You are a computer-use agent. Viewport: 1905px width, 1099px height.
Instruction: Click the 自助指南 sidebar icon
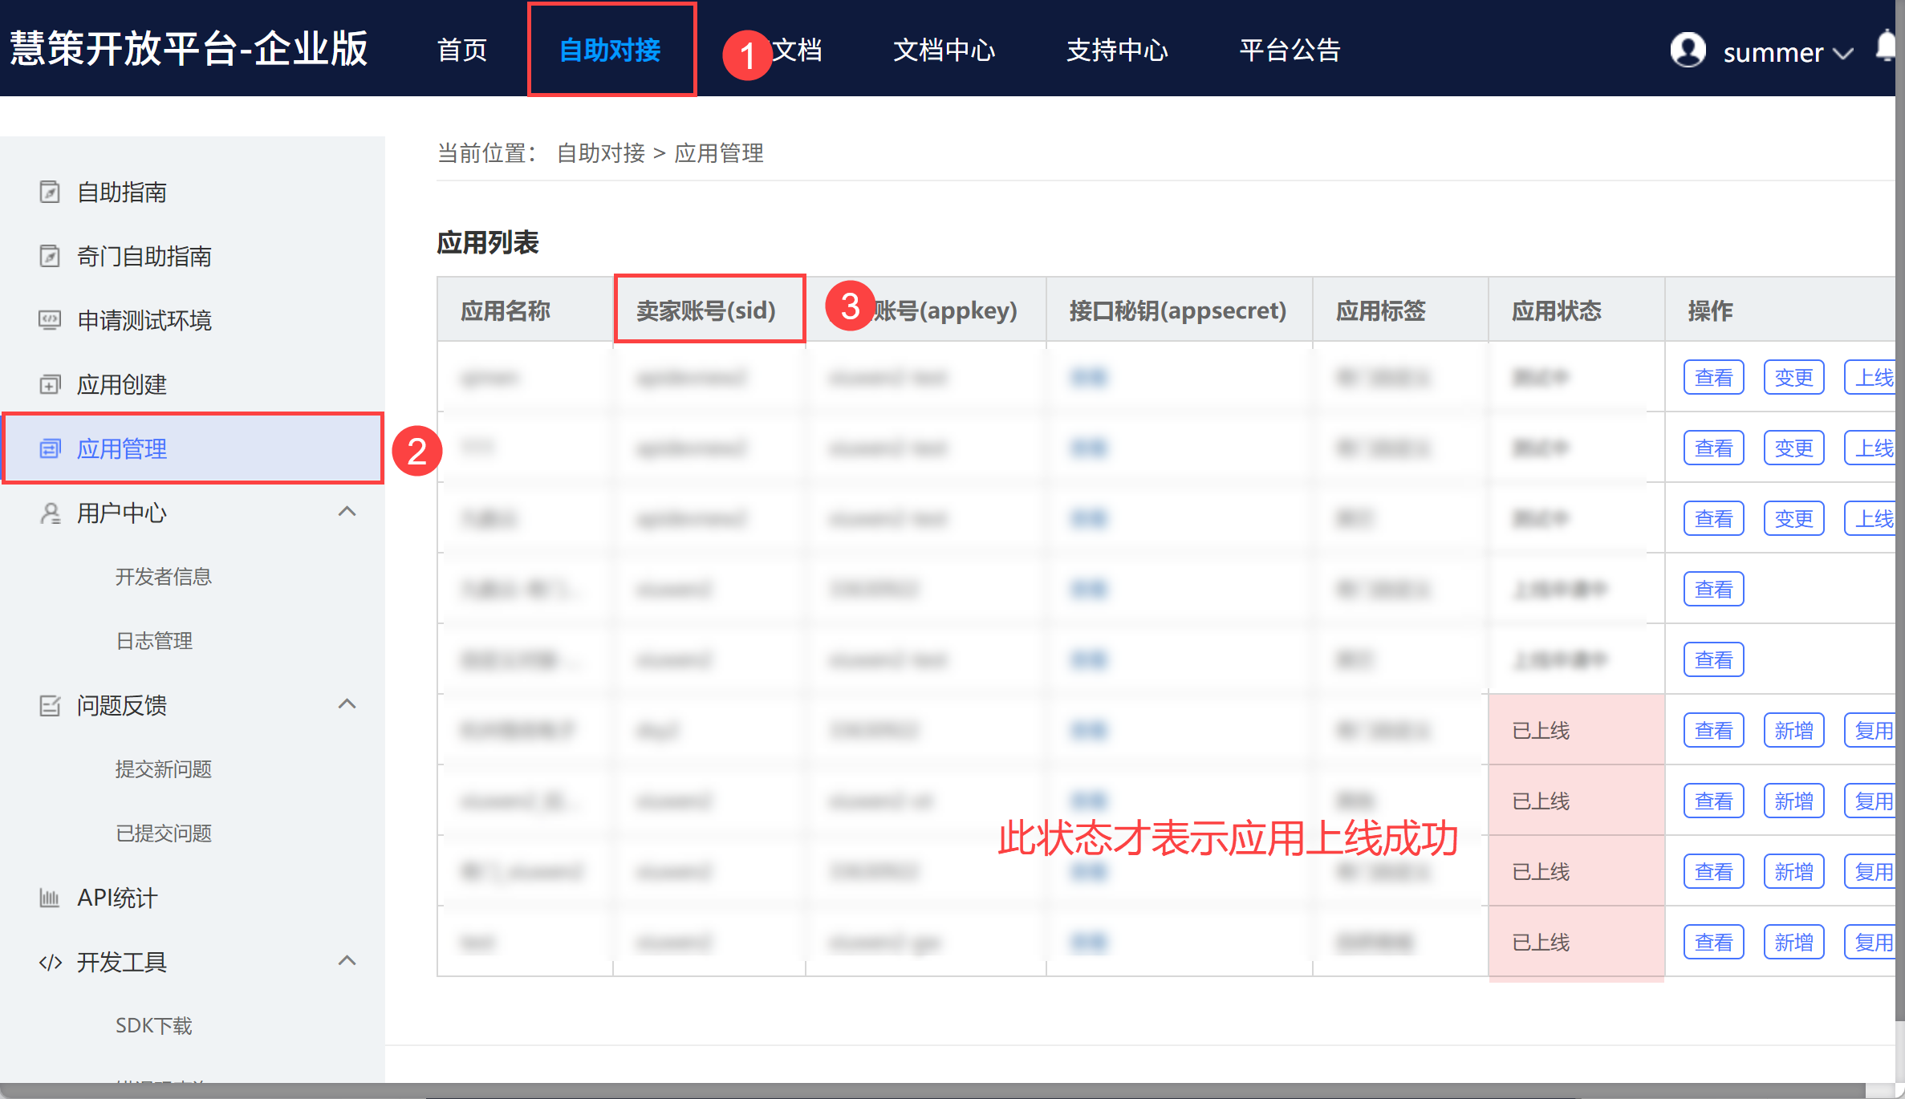50,192
